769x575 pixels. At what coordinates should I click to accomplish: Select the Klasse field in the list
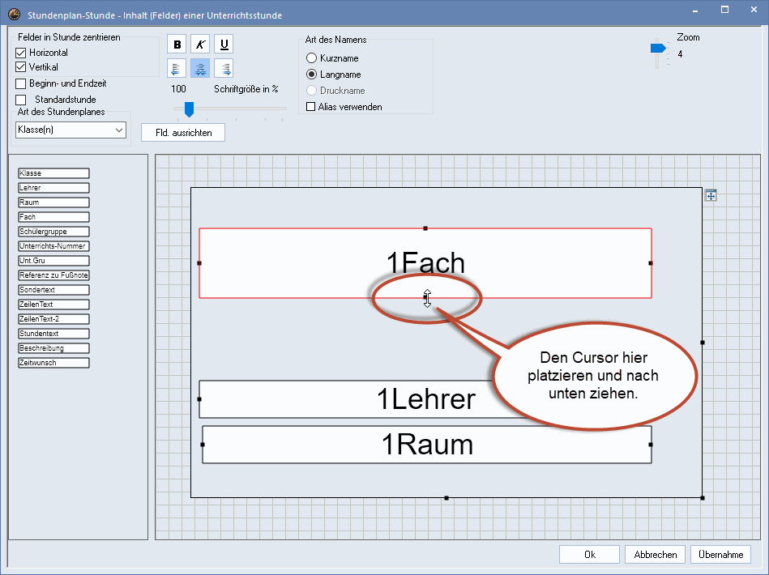[54, 173]
